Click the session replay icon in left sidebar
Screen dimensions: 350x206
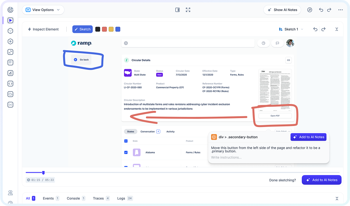10,20
